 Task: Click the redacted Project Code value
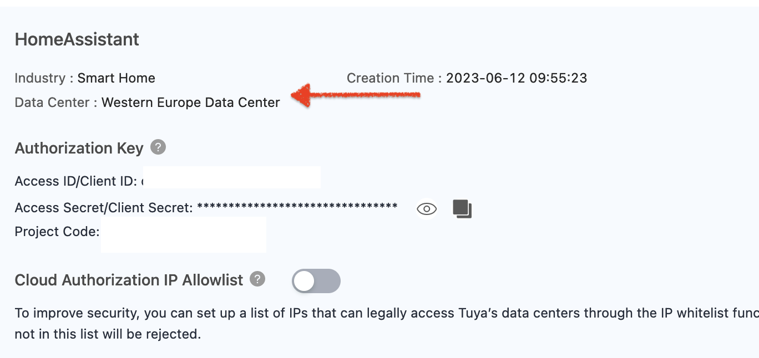(x=184, y=234)
